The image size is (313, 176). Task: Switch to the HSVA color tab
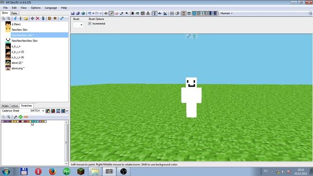tap(15, 106)
